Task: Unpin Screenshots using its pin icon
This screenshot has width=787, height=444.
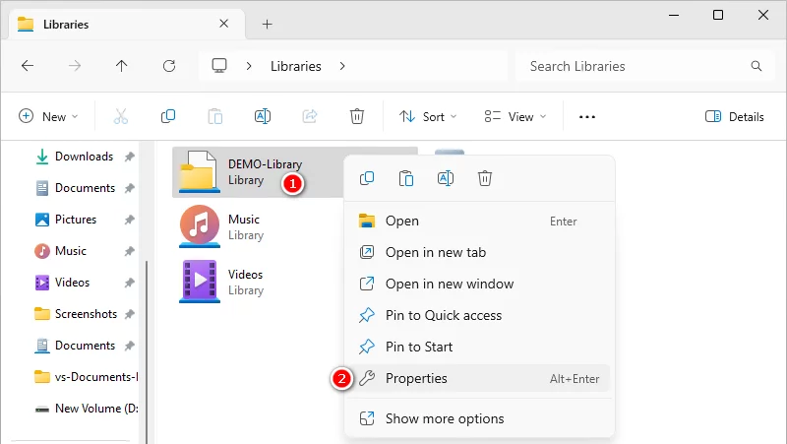Action: click(130, 314)
